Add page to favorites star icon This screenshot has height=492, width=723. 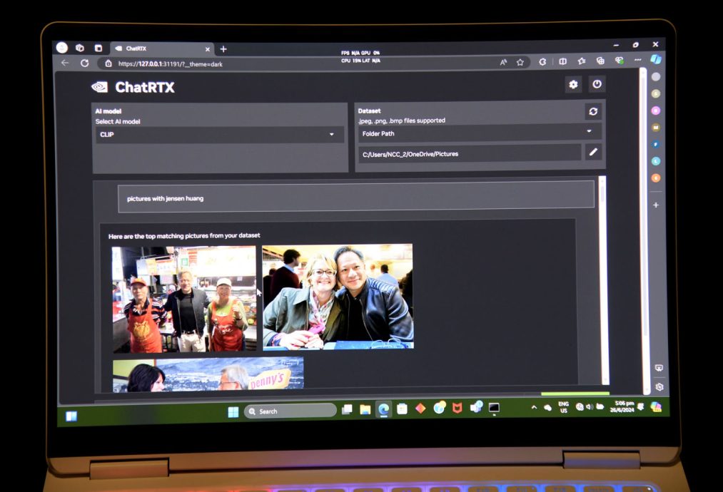[x=520, y=63]
